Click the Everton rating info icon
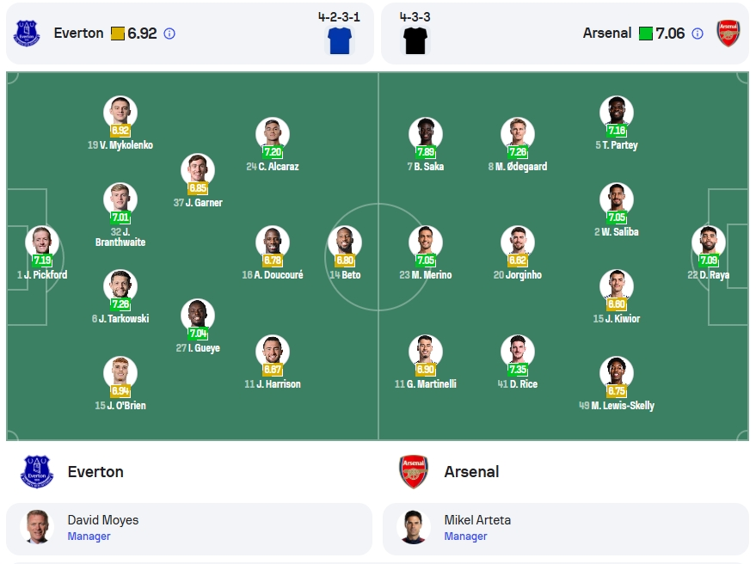The height and width of the screenshot is (564, 756). click(x=169, y=34)
